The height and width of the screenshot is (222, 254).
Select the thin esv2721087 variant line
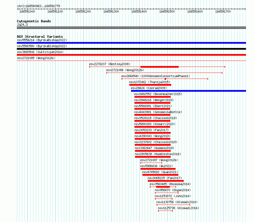click(151, 163)
